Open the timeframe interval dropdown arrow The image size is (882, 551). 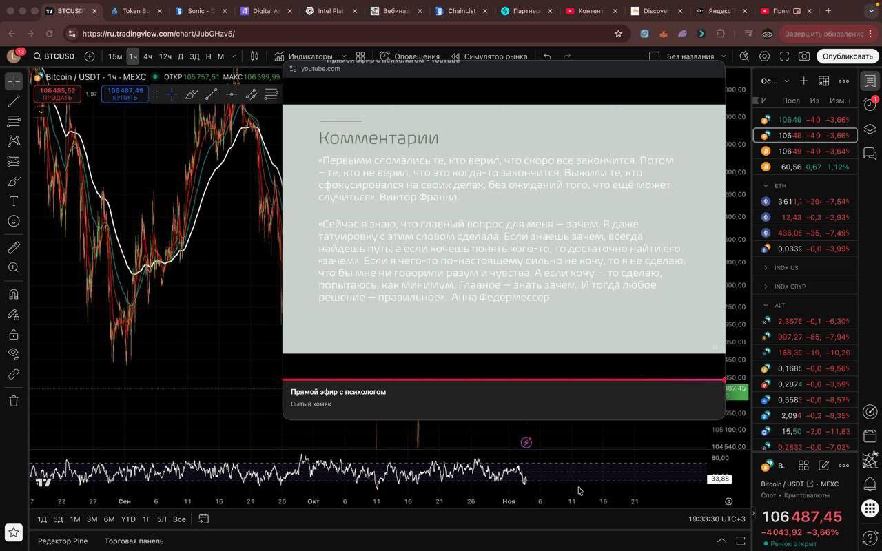233,56
